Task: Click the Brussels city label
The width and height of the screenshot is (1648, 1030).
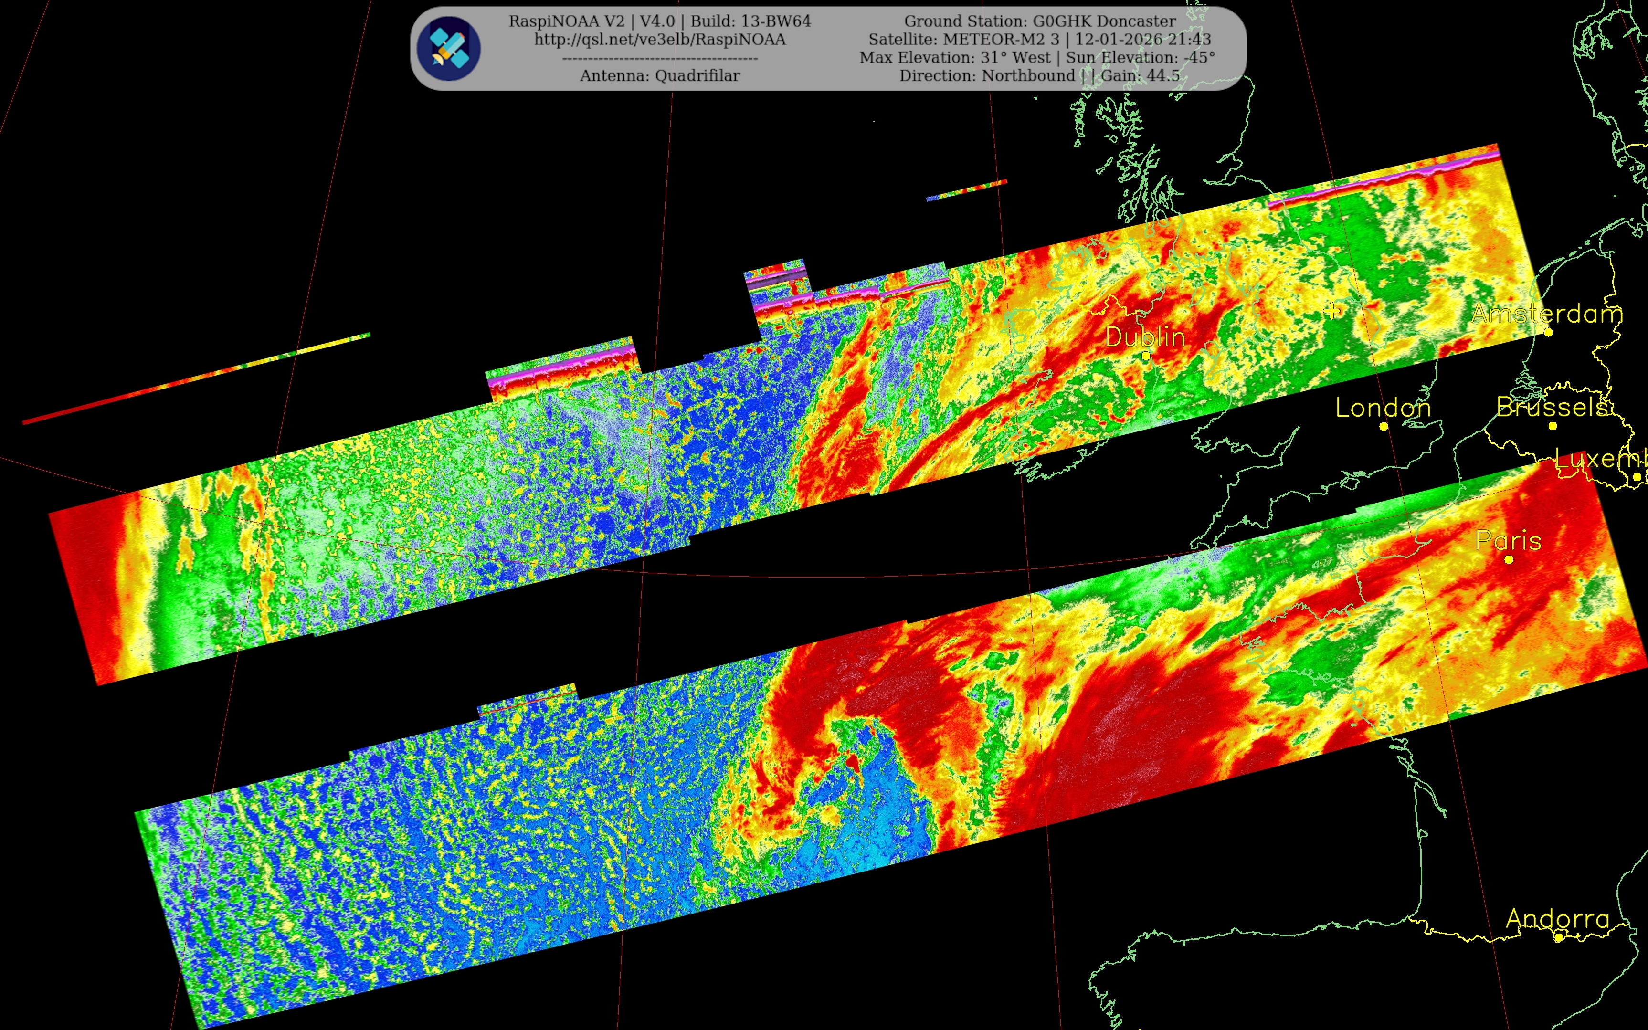Action: [1552, 407]
